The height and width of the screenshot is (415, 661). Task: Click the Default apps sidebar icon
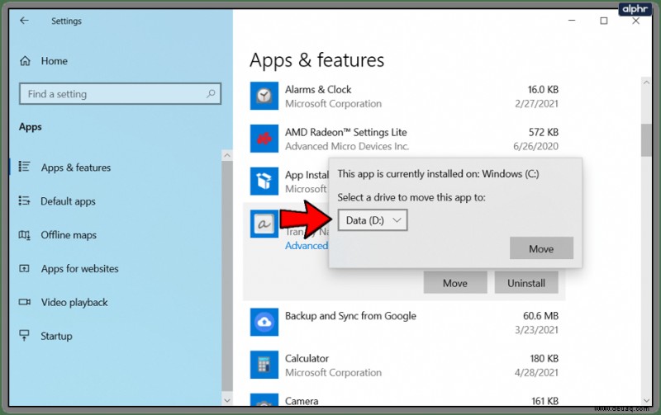point(24,200)
